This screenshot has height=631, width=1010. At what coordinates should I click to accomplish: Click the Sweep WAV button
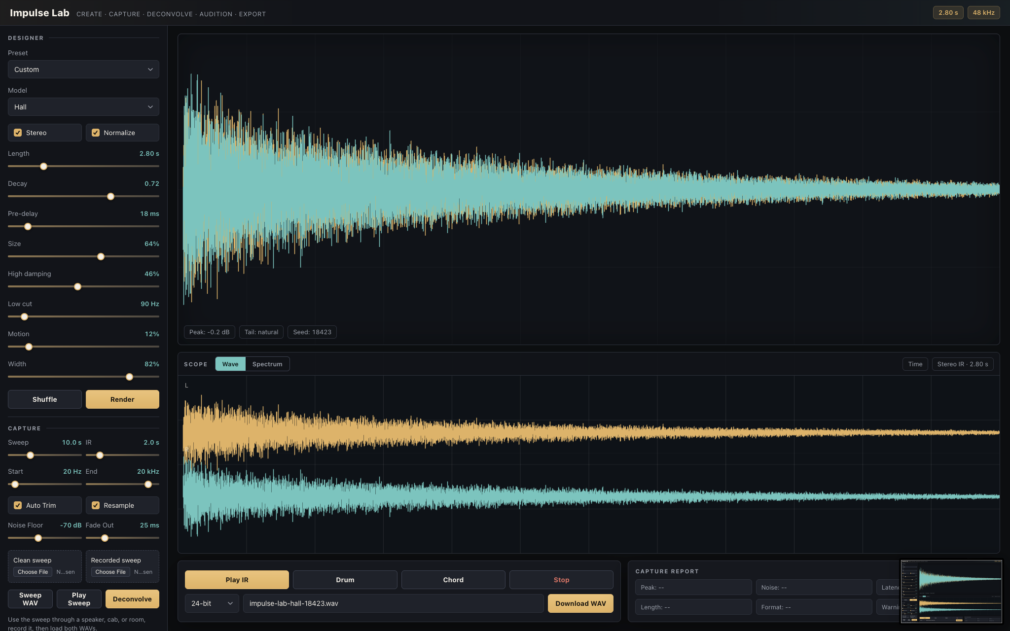pos(30,599)
